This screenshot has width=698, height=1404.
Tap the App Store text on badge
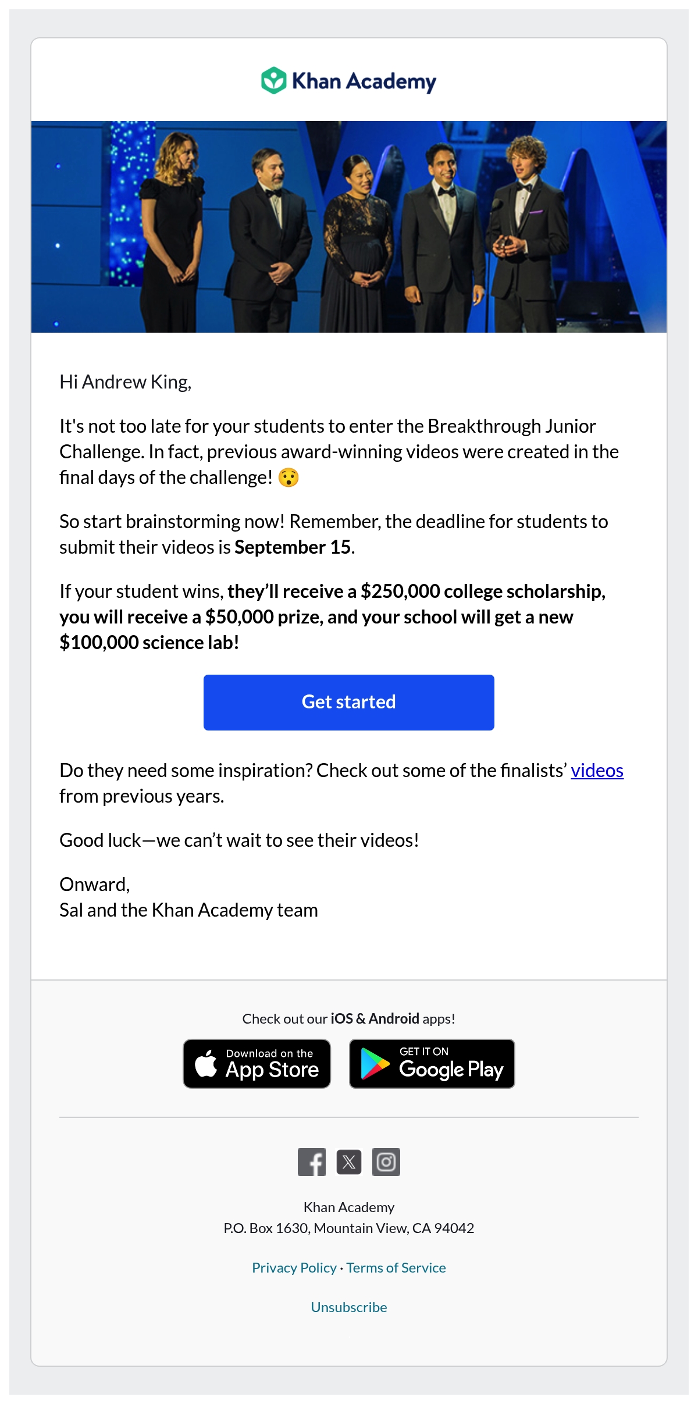coord(272,1070)
